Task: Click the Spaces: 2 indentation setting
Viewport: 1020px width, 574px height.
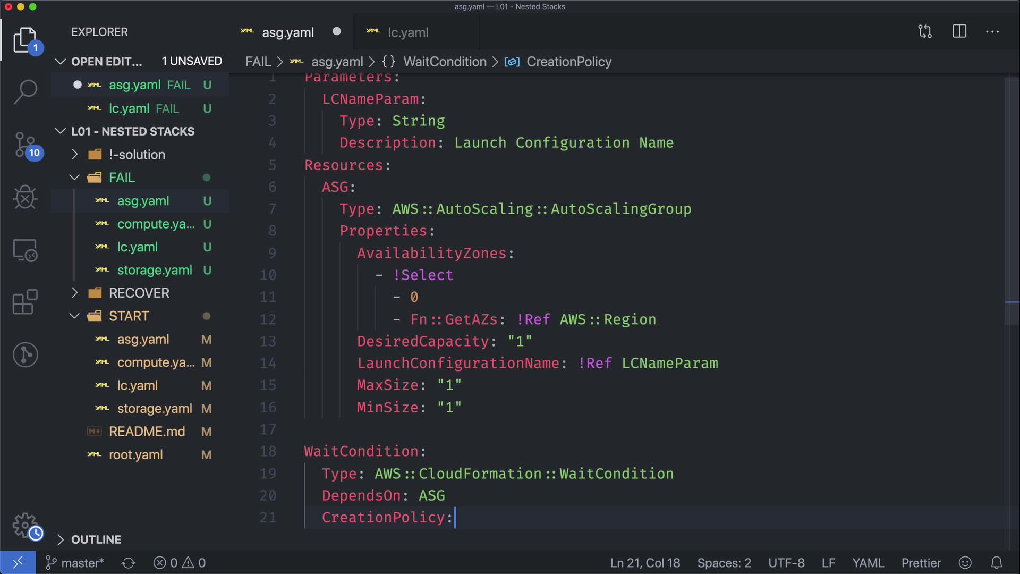Action: [x=724, y=563]
